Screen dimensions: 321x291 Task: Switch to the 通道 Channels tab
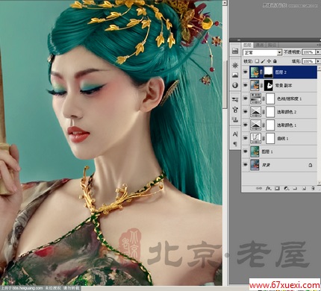click(x=260, y=45)
